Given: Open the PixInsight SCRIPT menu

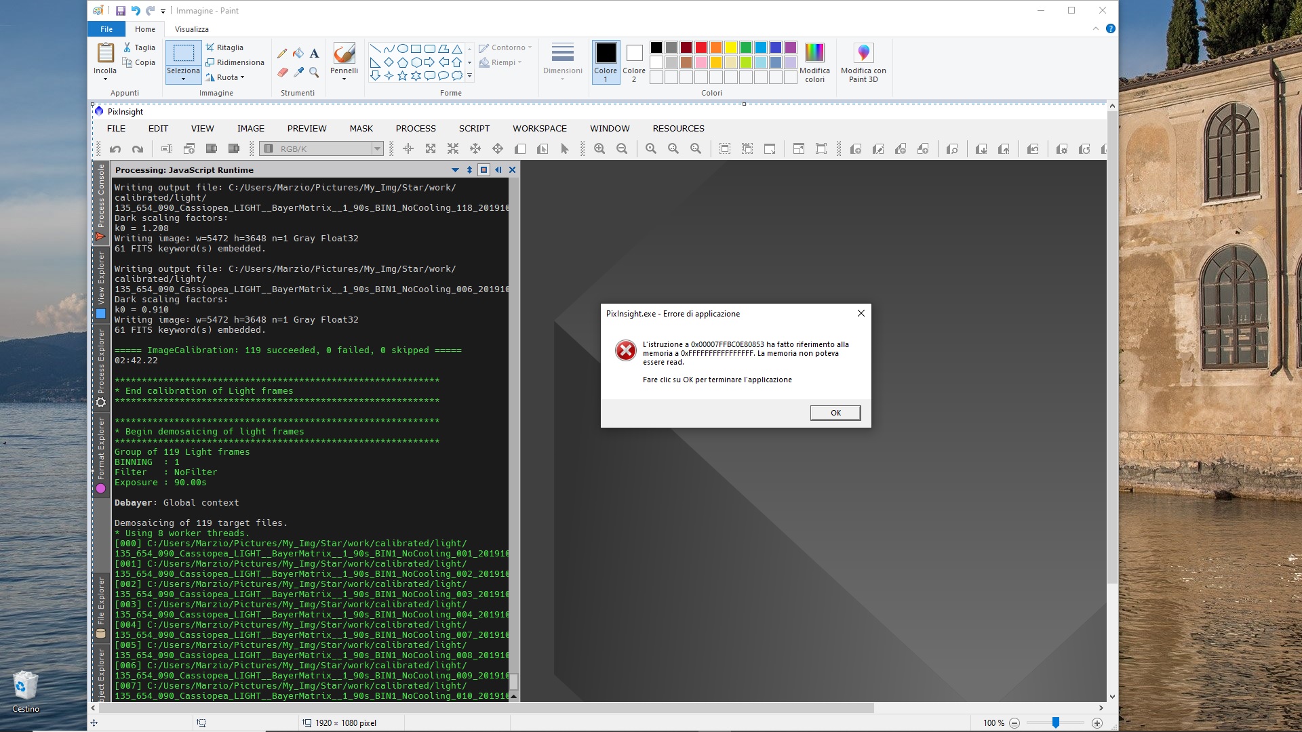Looking at the screenshot, I should point(474,128).
